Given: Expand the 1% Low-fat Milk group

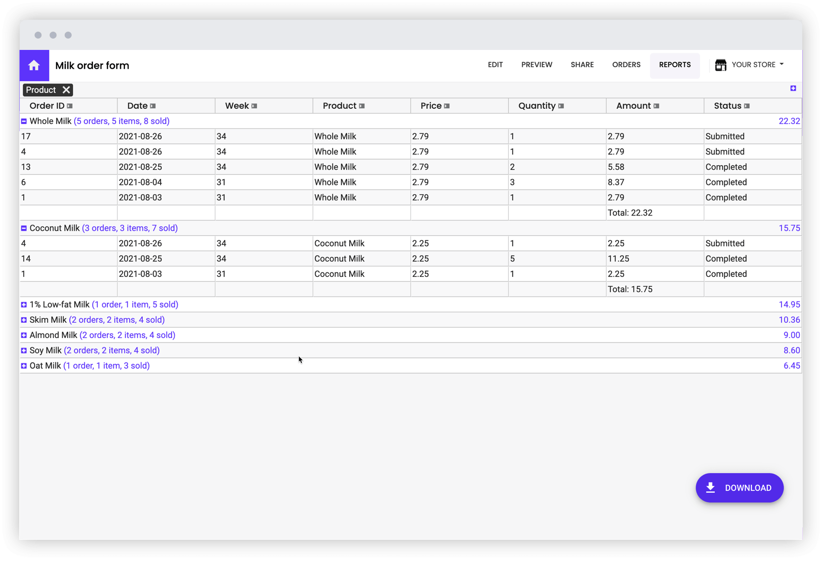Looking at the screenshot, I should (24, 304).
